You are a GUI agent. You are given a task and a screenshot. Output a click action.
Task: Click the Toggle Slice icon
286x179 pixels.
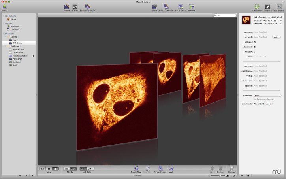point(136,169)
